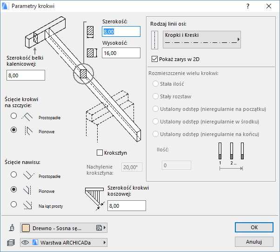Click the ARCHICAD logo in title bar
Viewport: 280px width, 252px height.
pyautogui.click(x=5, y=6)
